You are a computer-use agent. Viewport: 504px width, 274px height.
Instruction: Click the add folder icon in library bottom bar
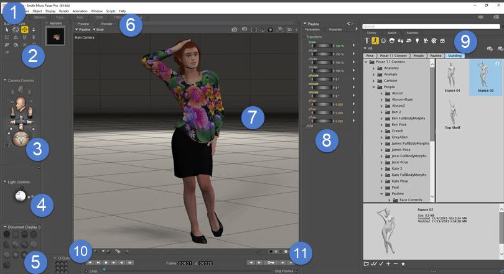point(366,263)
